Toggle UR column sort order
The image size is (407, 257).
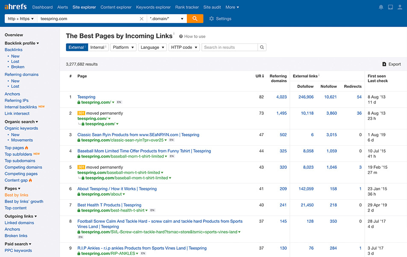point(259,76)
